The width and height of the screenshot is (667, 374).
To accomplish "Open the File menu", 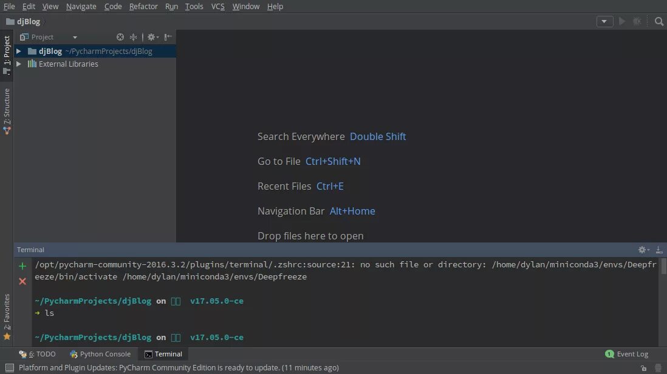I will click(x=9, y=7).
